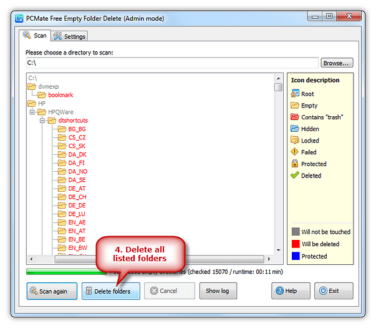Click the tree scroll up arrow
This screenshot has width=376, height=328.
click(x=278, y=78)
